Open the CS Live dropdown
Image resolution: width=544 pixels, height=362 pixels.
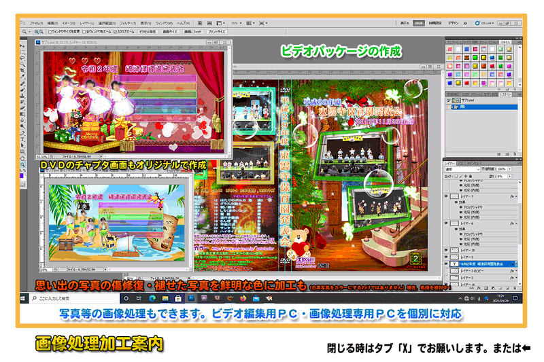pyautogui.click(x=485, y=23)
